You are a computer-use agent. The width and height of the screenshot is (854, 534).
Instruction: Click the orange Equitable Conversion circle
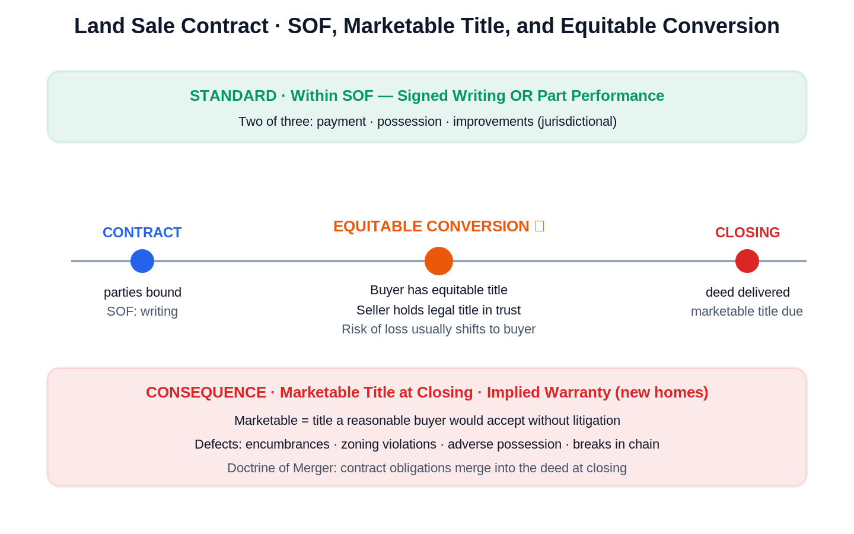point(439,261)
